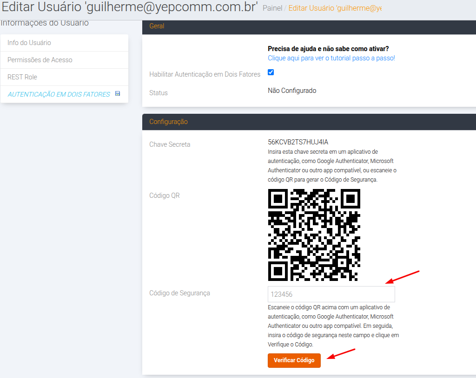476x378 pixels.
Task: Click the Configuração panel header
Action: click(x=309, y=122)
